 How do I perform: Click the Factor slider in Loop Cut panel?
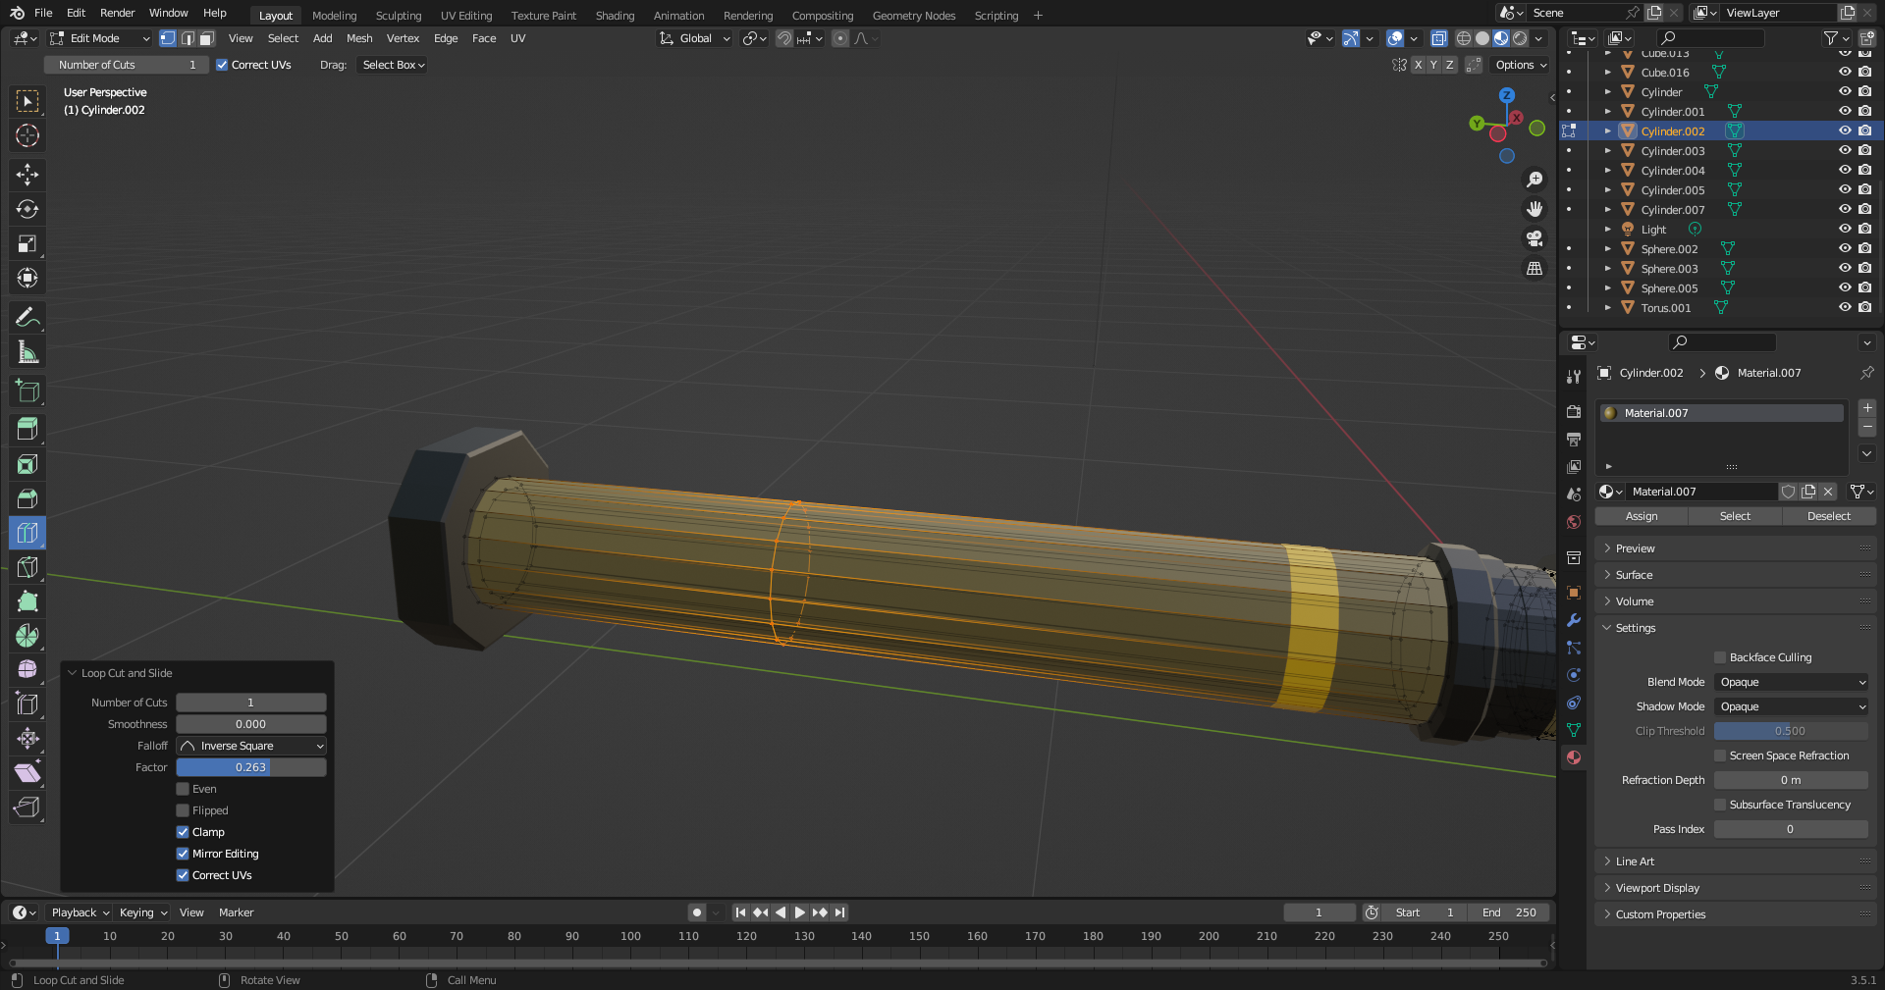pos(251,767)
